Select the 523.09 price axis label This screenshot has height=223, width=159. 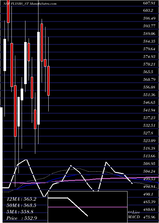click(149, 141)
